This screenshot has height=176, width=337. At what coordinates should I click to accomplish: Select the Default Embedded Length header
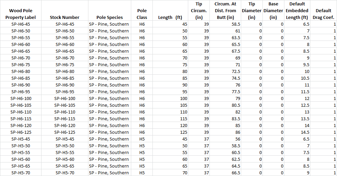tap(297, 10)
